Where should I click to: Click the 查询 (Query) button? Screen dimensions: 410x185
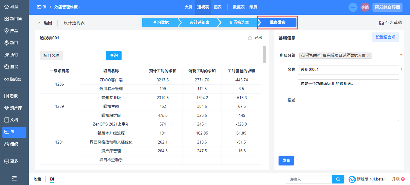113,56
